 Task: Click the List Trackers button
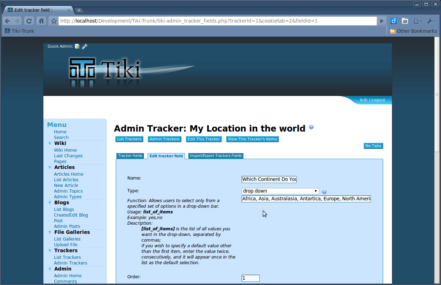coord(129,139)
